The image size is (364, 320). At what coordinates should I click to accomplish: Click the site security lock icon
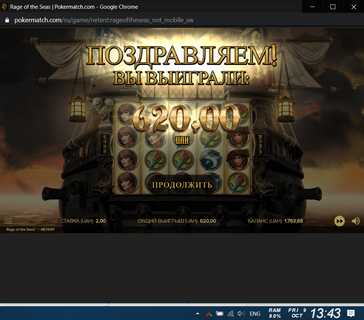pyautogui.click(x=7, y=20)
